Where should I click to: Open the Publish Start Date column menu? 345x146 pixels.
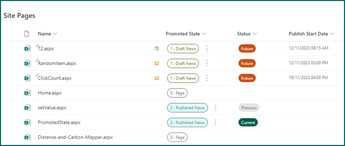coord(332,34)
